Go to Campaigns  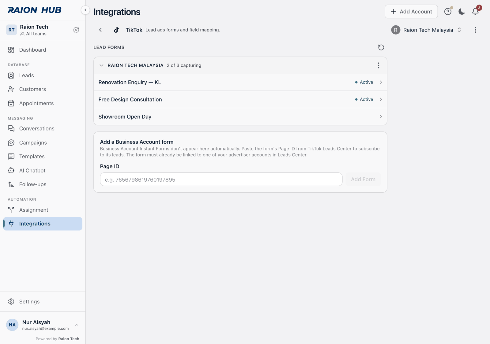coord(43,143)
